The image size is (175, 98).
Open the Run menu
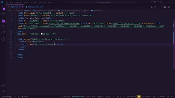(36, 2)
